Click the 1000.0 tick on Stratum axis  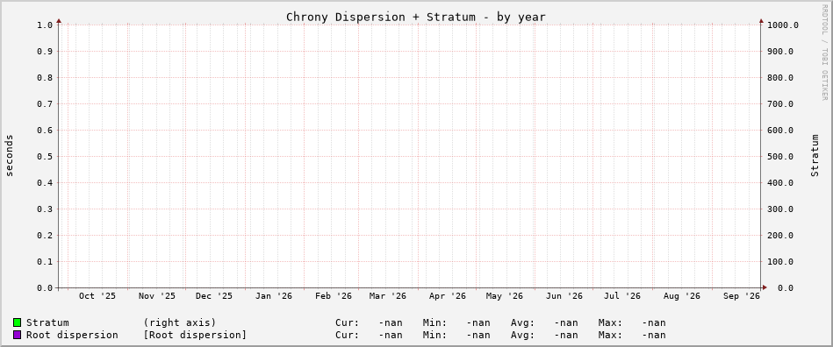point(782,25)
